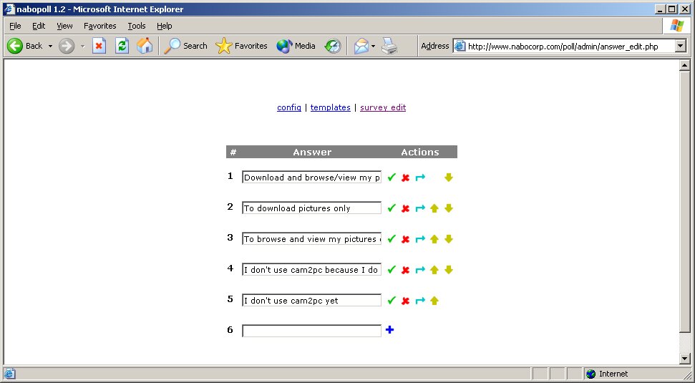Image resolution: width=695 pixels, height=383 pixels.
Task: Click the Address bar URL field
Action: [564, 46]
